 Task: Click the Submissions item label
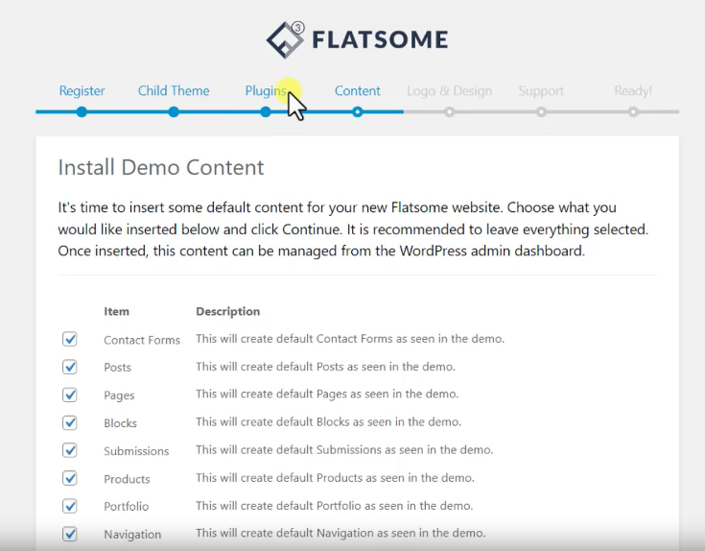136,451
